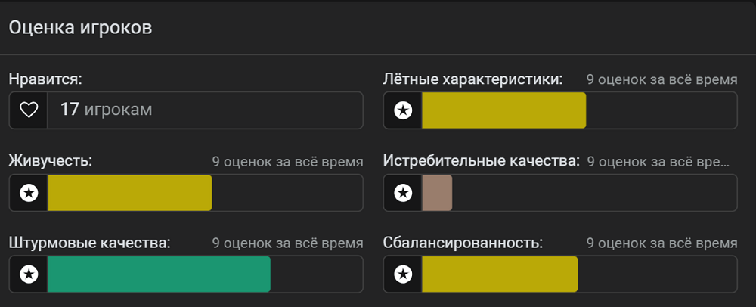The image size is (756, 307).
Task: Click the heart icon under Нравится
Action: coord(29,110)
